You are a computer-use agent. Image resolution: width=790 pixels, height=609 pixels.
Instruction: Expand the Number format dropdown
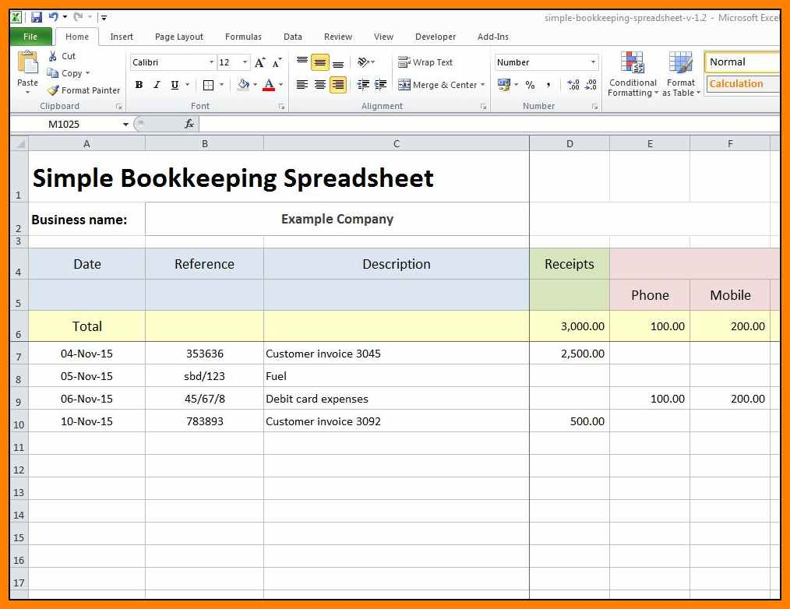click(593, 62)
